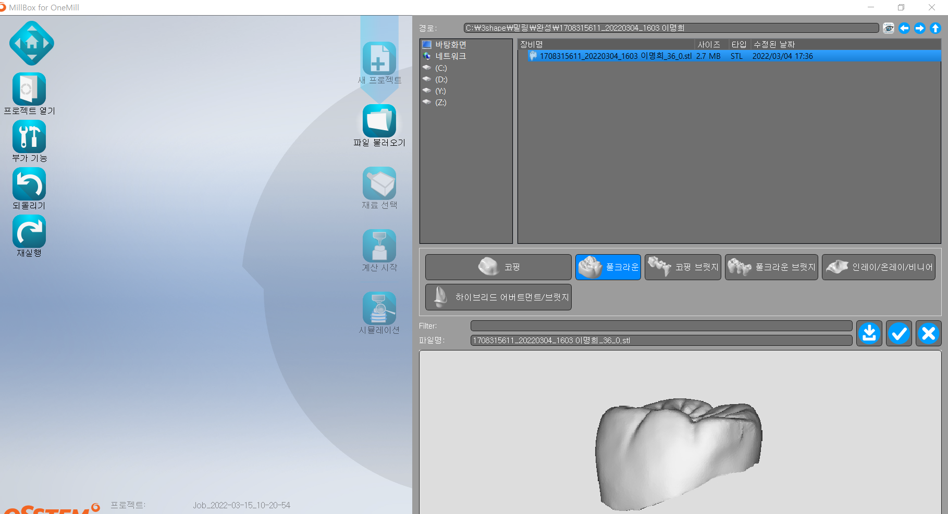Confirm selection with the blue checkmark button
This screenshot has height=514, width=948.
click(899, 333)
